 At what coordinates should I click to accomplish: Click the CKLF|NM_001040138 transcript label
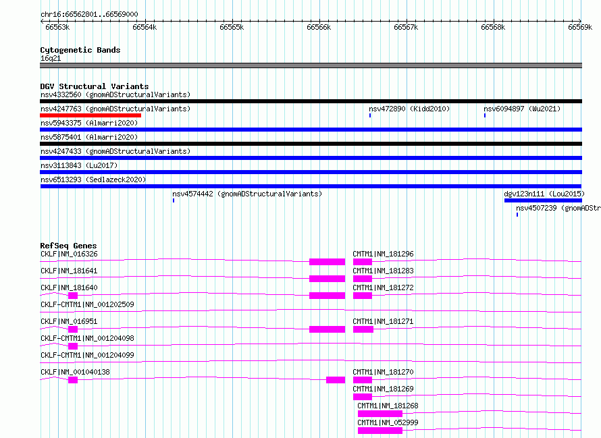pyautogui.click(x=75, y=372)
